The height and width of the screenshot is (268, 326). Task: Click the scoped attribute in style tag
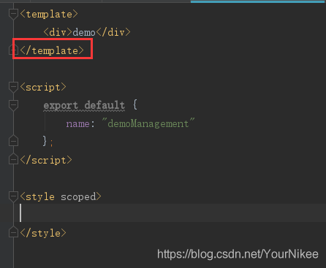78,197
